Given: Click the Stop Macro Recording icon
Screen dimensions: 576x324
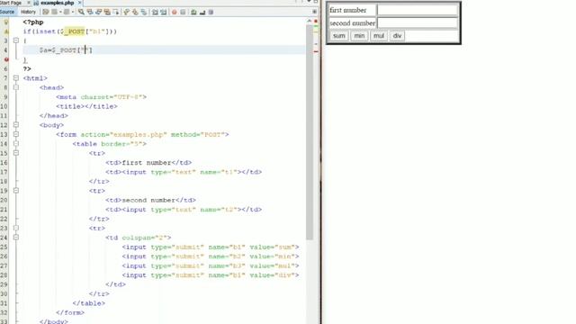Looking at the screenshot, I should [x=183, y=12].
